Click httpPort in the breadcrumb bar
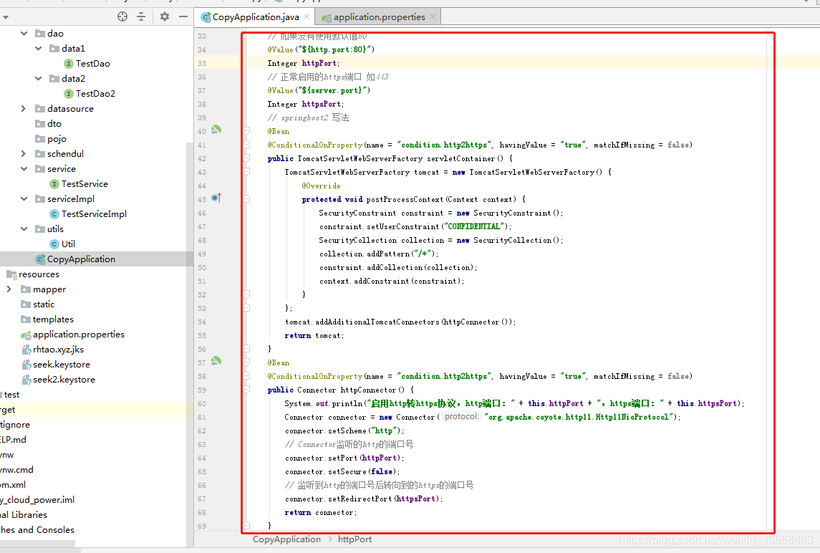 tap(354, 539)
